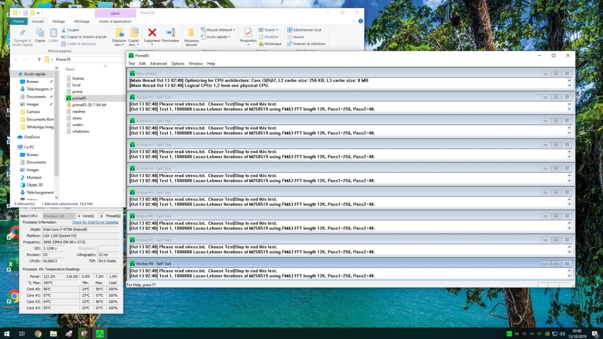Click Sélectionner tout in the ribbon
The width and height of the screenshot is (603, 339).
pyautogui.click(x=304, y=30)
